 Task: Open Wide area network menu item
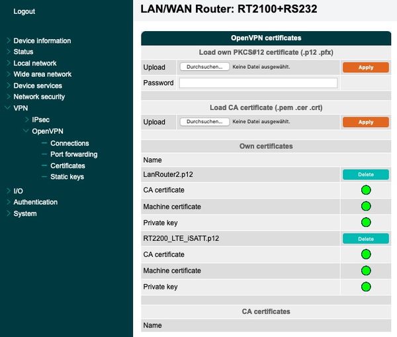click(x=42, y=74)
